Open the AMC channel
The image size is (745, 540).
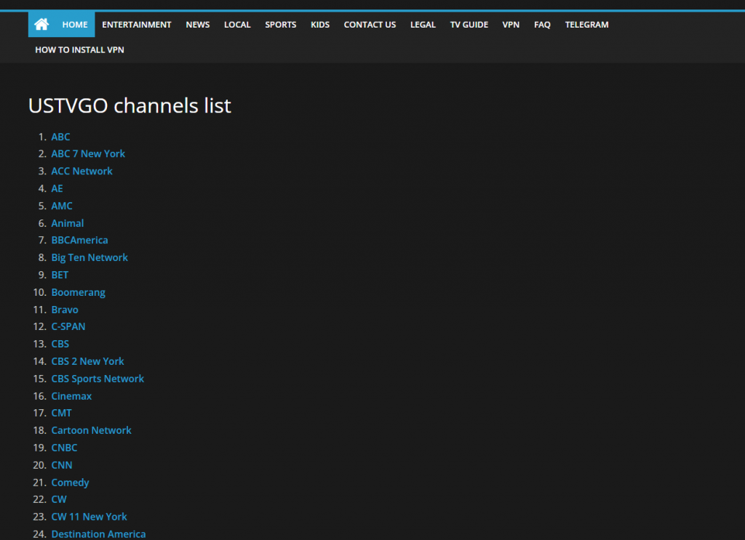click(x=62, y=206)
